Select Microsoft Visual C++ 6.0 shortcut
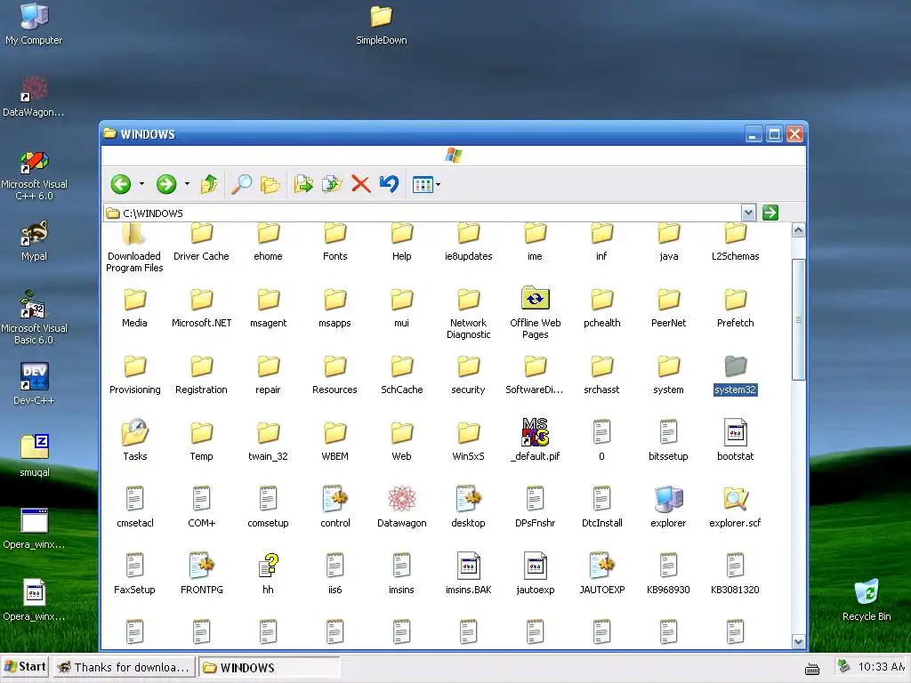The height and width of the screenshot is (683, 911). coord(34,175)
